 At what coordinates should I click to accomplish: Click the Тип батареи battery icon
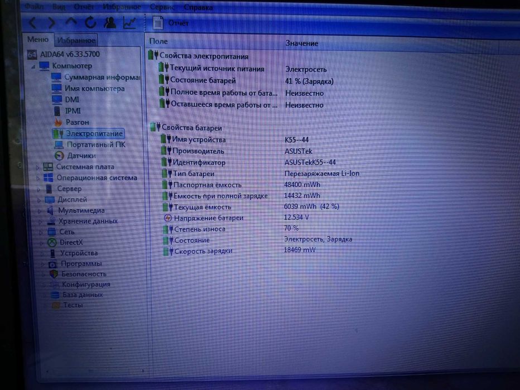tap(167, 174)
